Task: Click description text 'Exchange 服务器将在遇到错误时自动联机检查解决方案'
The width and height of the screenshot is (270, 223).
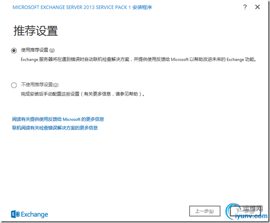Action: coord(75,60)
